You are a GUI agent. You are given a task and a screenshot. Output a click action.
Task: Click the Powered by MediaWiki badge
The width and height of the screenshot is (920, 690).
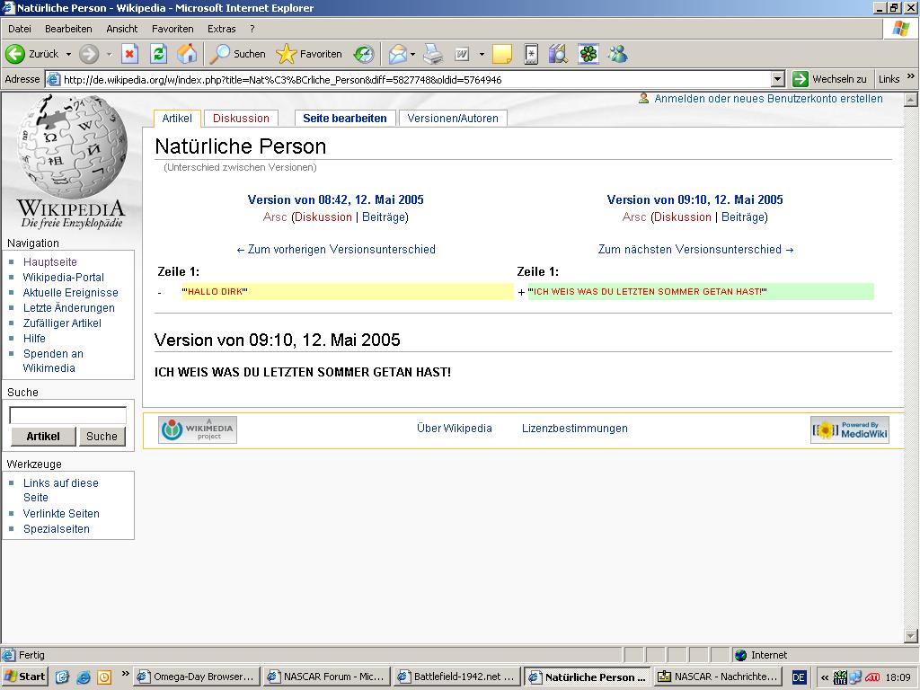click(850, 429)
